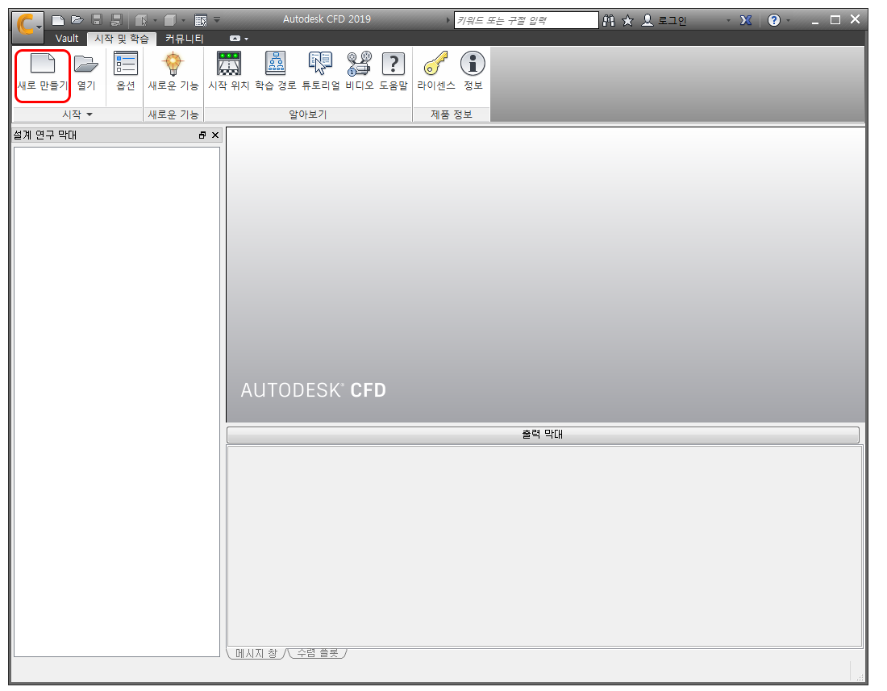
Task: Expand the search box arrow before the keyword field
Action: pyautogui.click(x=448, y=20)
